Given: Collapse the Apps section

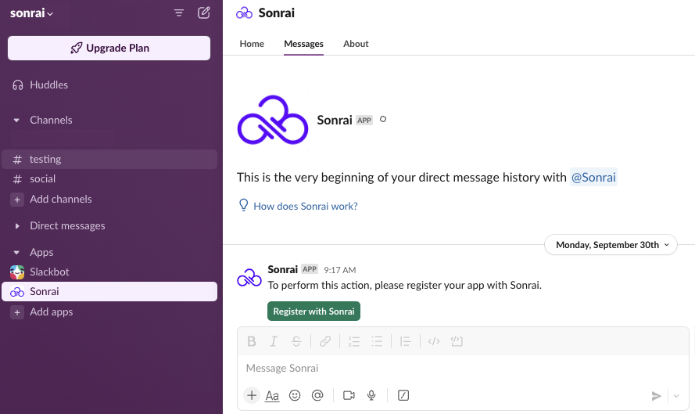Looking at the screenshot, I should (x=16, y=253).
